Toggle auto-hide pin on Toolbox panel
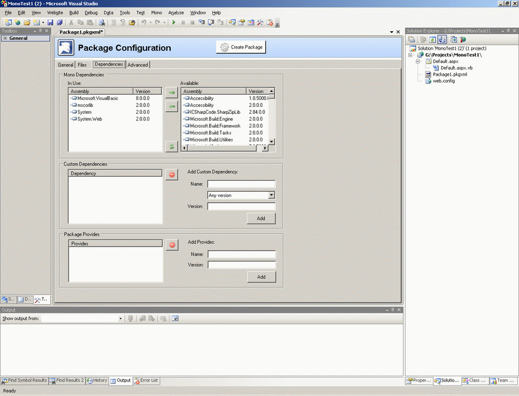This screenshot has width=519, height=396. click(40, 31)
